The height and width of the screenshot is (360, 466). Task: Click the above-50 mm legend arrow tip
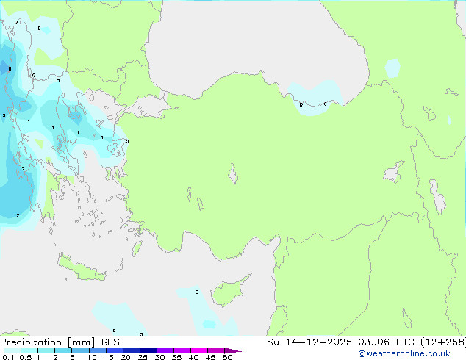point(233,350)
